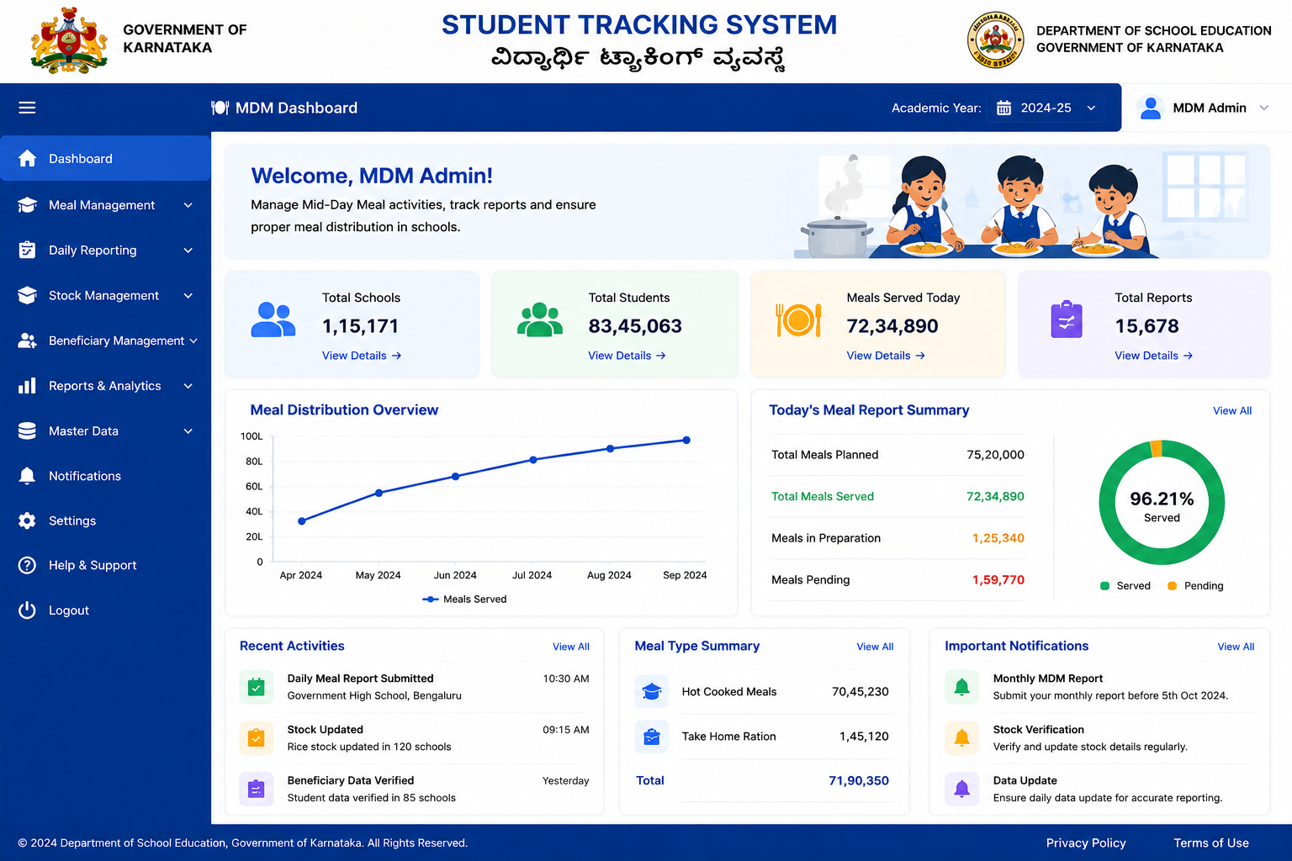The height and width of the screenshot is (861, 1292).
Task: Select Dashboard in the sidebar
Action: click(x=105, y=158)
